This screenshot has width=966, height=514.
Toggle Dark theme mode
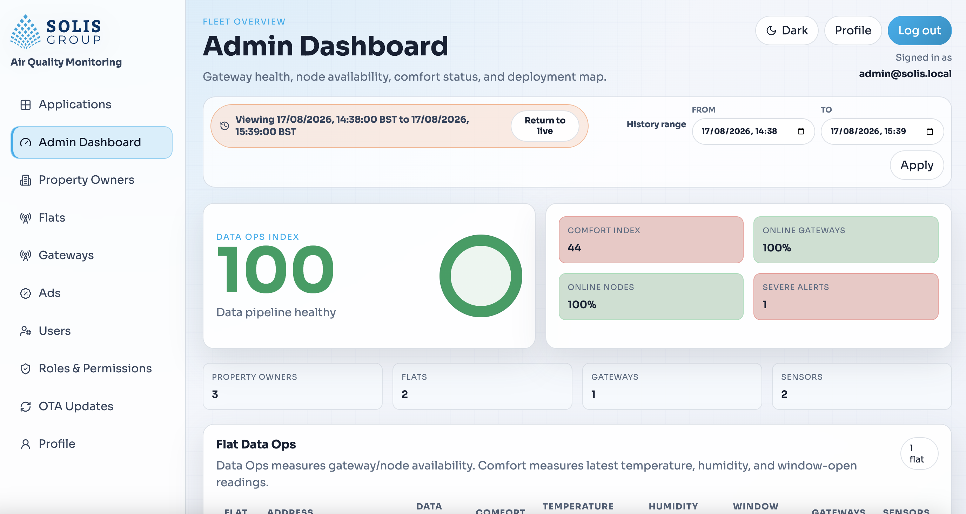tap(786, 31)
